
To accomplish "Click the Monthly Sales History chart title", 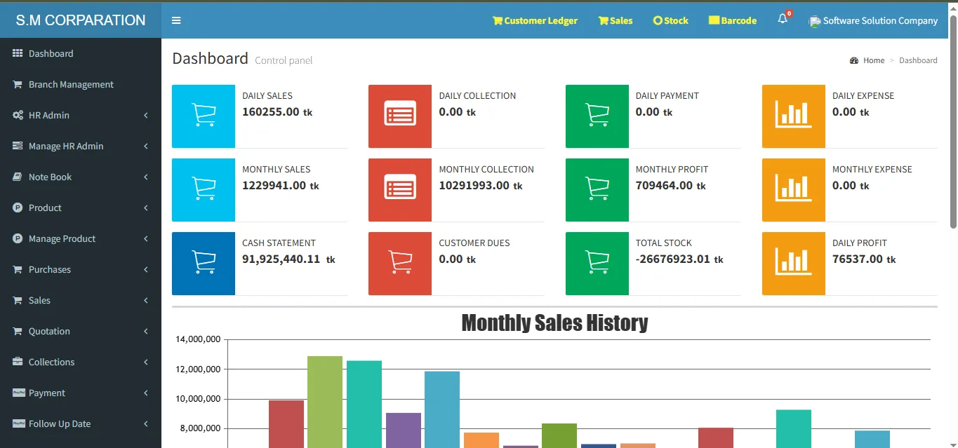I will 554,323.
